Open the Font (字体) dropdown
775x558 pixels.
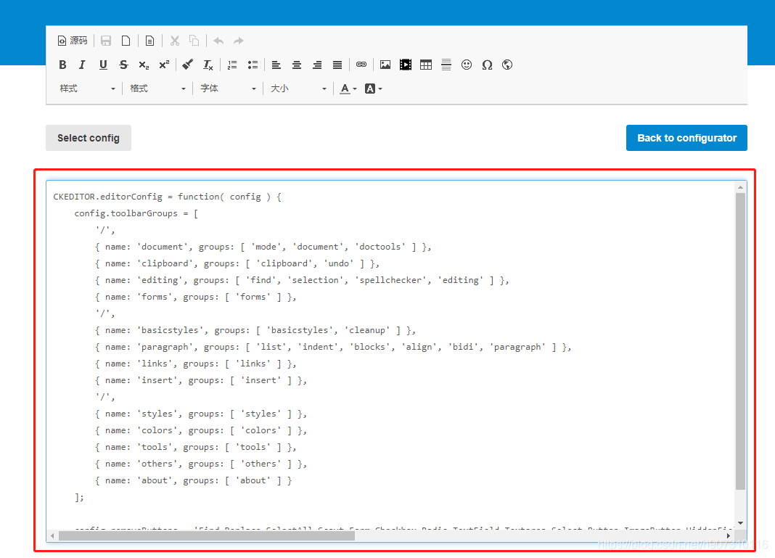[x=229, y=89]
